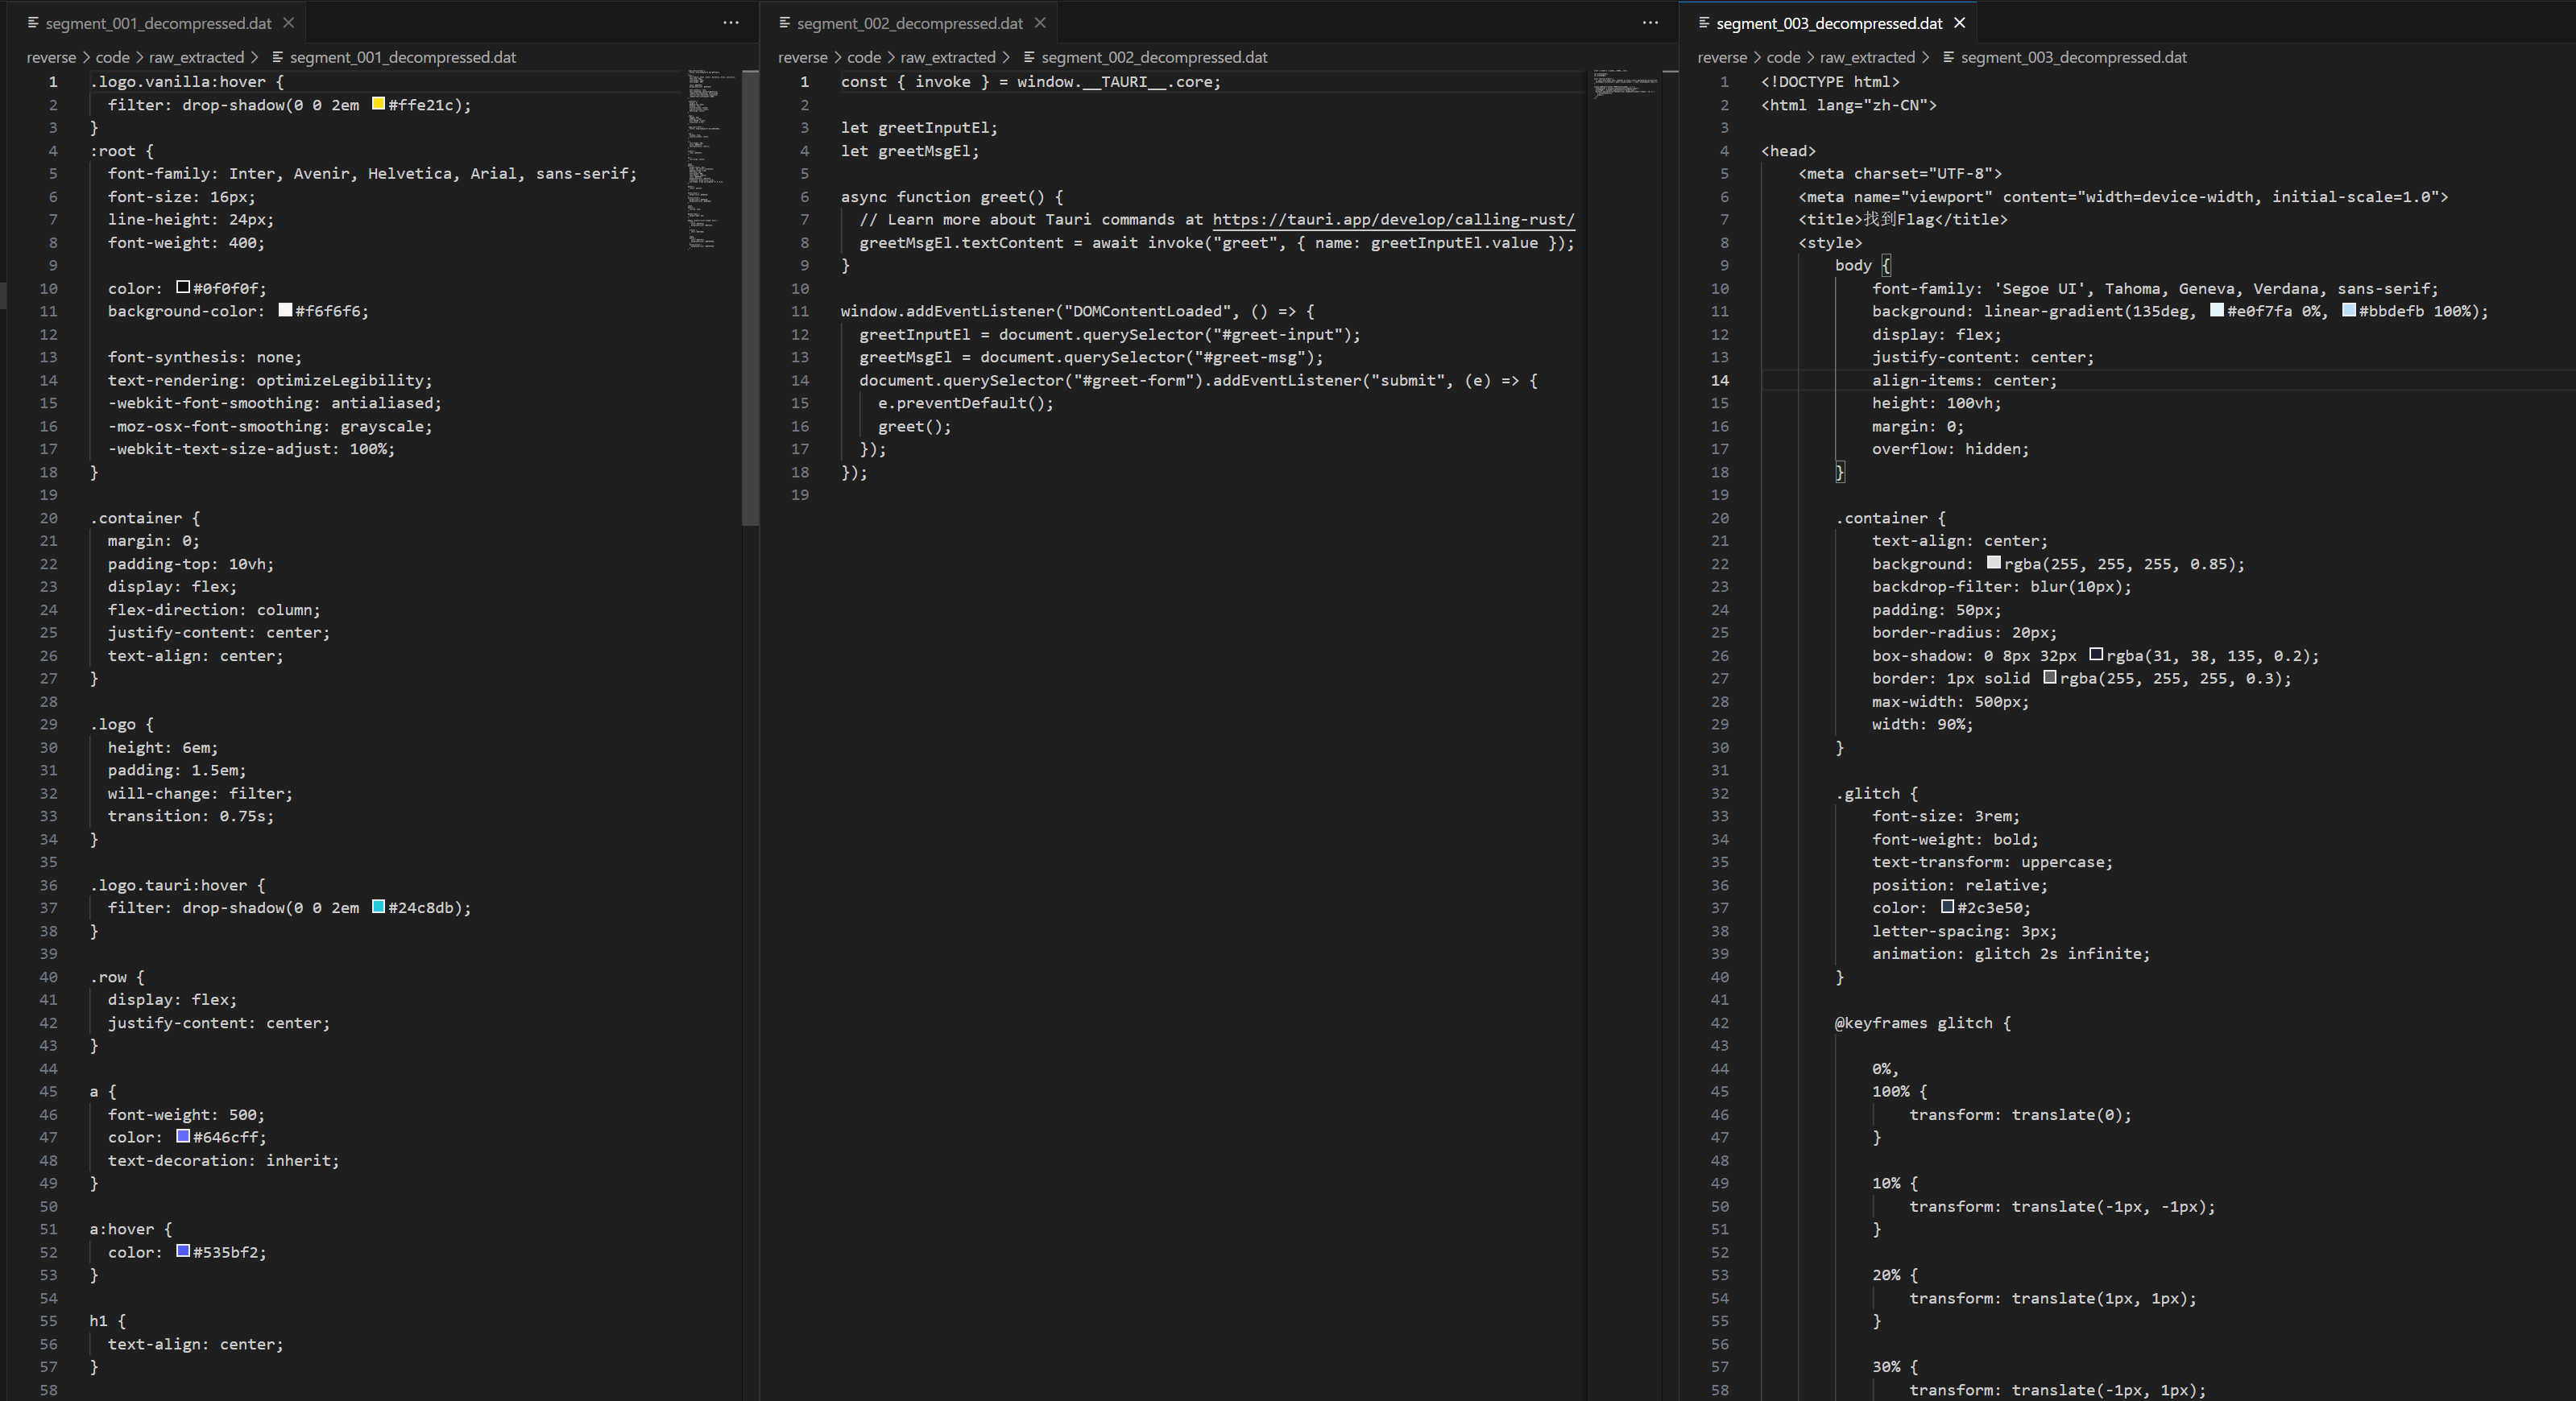Open More Actions menu in first editor group
Viewport: 2576px width, 1401px height.
pos(731,23)
